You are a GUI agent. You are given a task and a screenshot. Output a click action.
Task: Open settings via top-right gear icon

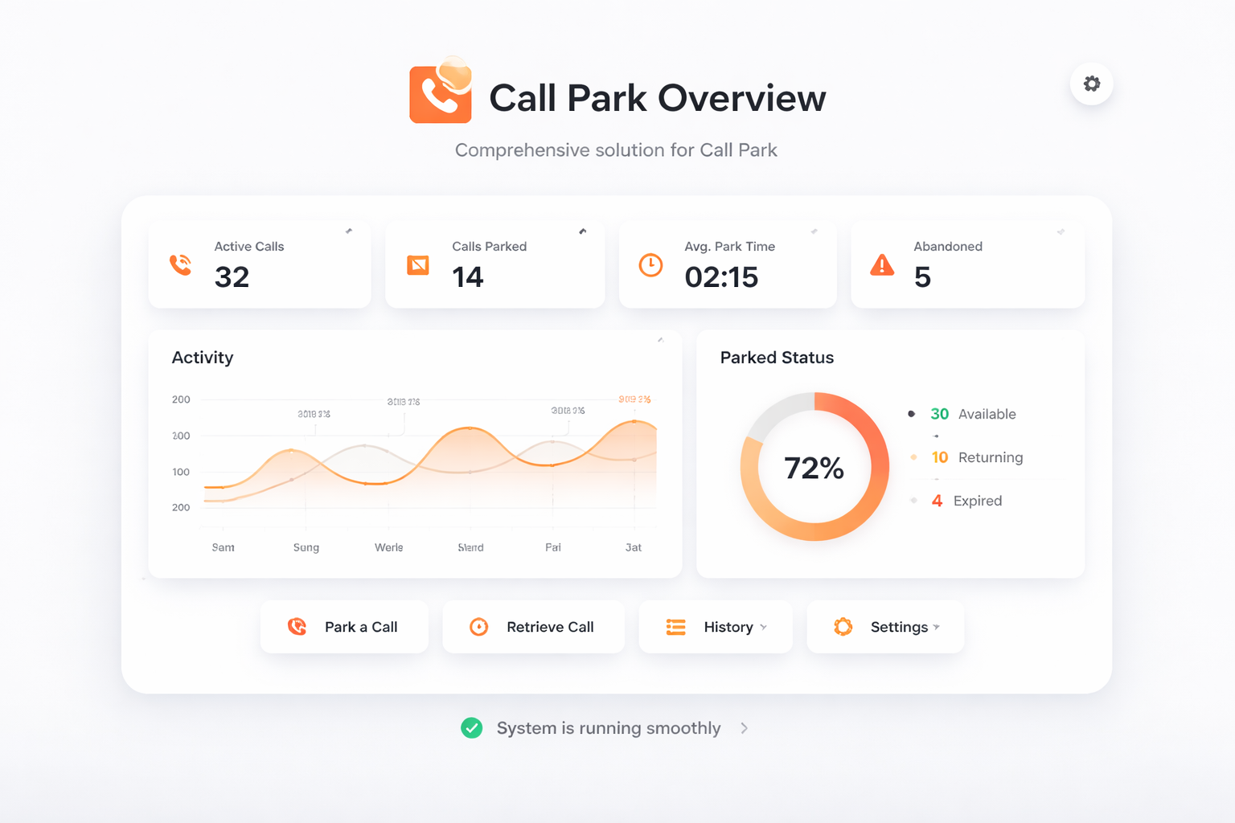click(1091, 84)
